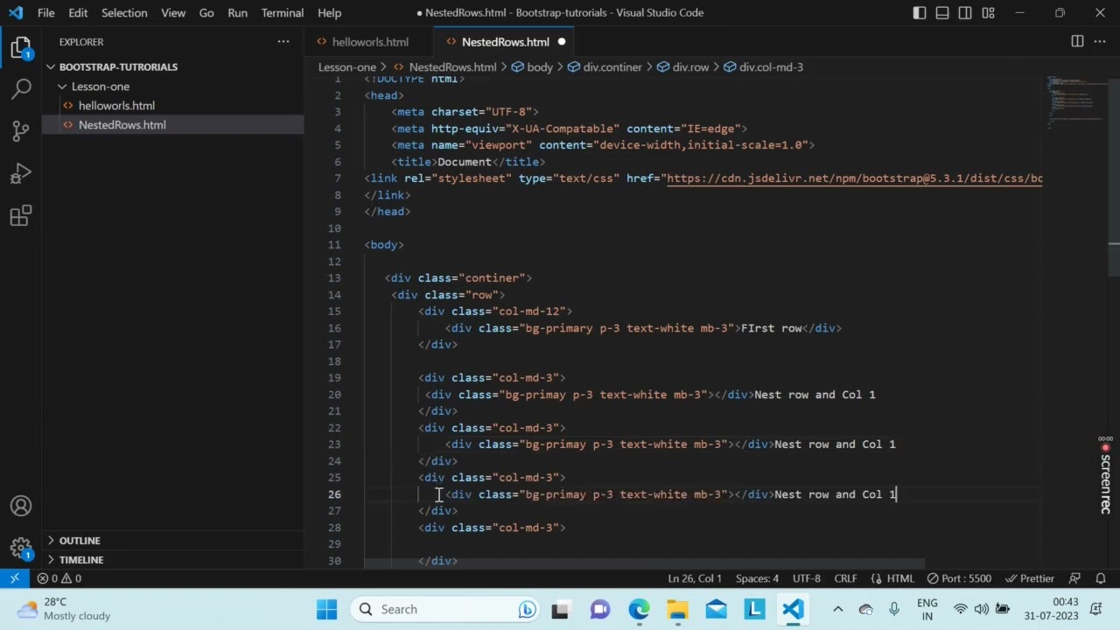
Task: Click Visual Studio Code taskbar icon
Action: [x=793, y=609]
